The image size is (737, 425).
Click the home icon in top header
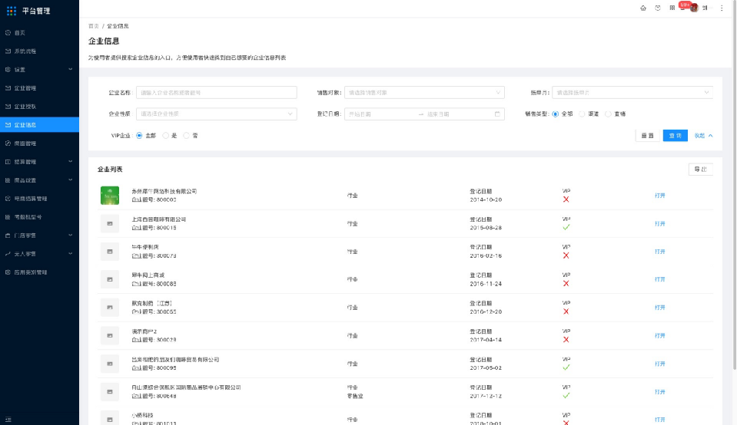(x=643, y=8)
